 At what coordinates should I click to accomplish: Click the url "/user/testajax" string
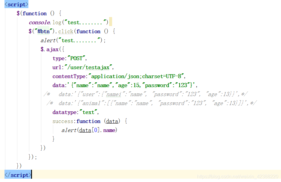click(88, 67)
